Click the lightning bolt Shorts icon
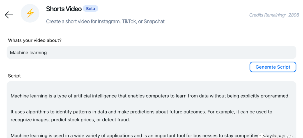Screen dimensions: 303x138 30,13
